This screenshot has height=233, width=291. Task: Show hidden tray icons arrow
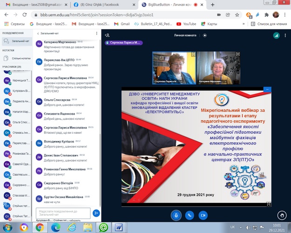(x=241, y=227)
